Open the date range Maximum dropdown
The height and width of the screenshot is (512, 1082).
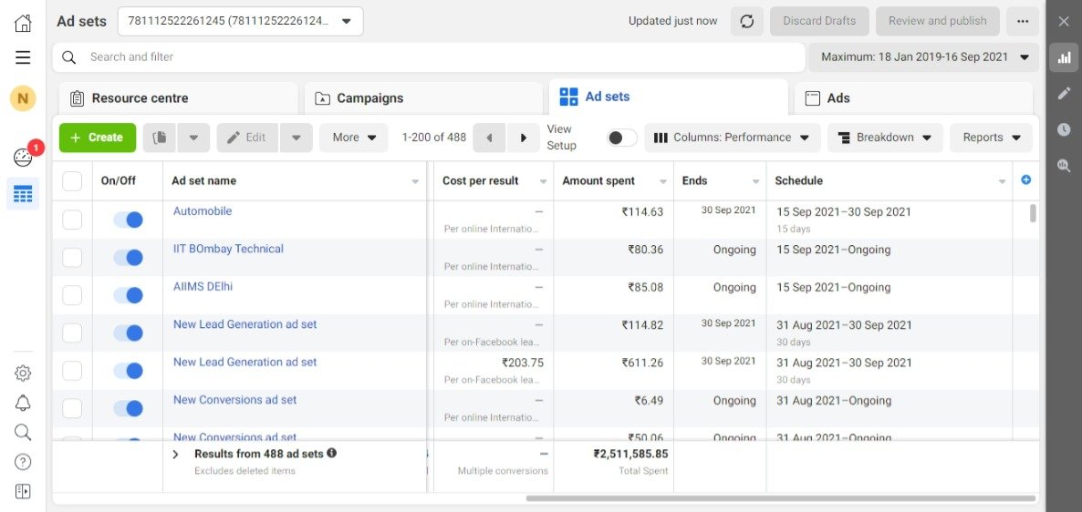[924, 57]
